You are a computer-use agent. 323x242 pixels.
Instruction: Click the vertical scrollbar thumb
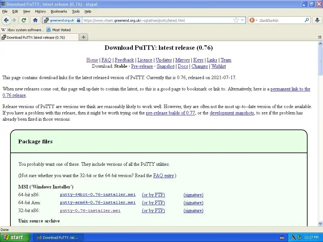pos(320,61)
